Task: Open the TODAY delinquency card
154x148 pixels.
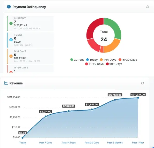Action: pyautogui.click(x=30, y=40)
